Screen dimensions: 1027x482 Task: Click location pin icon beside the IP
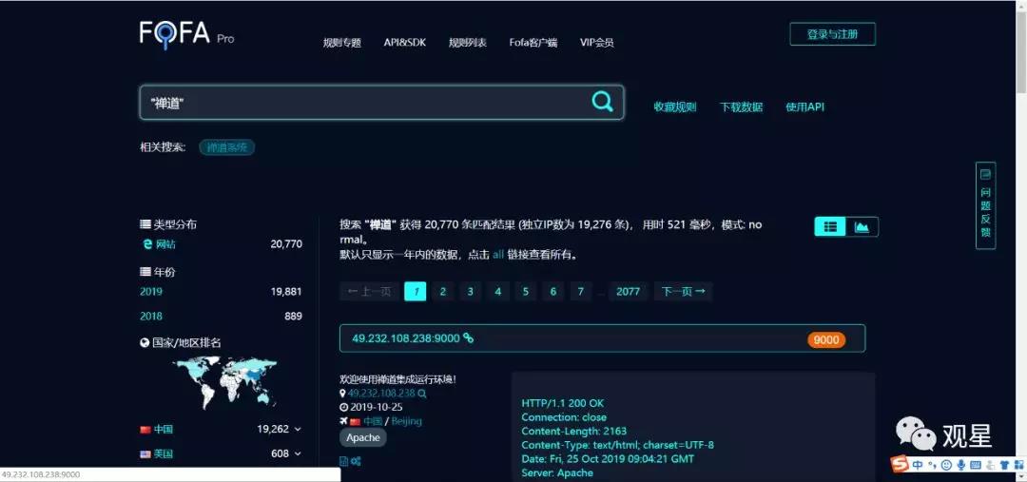pos(342,394)
